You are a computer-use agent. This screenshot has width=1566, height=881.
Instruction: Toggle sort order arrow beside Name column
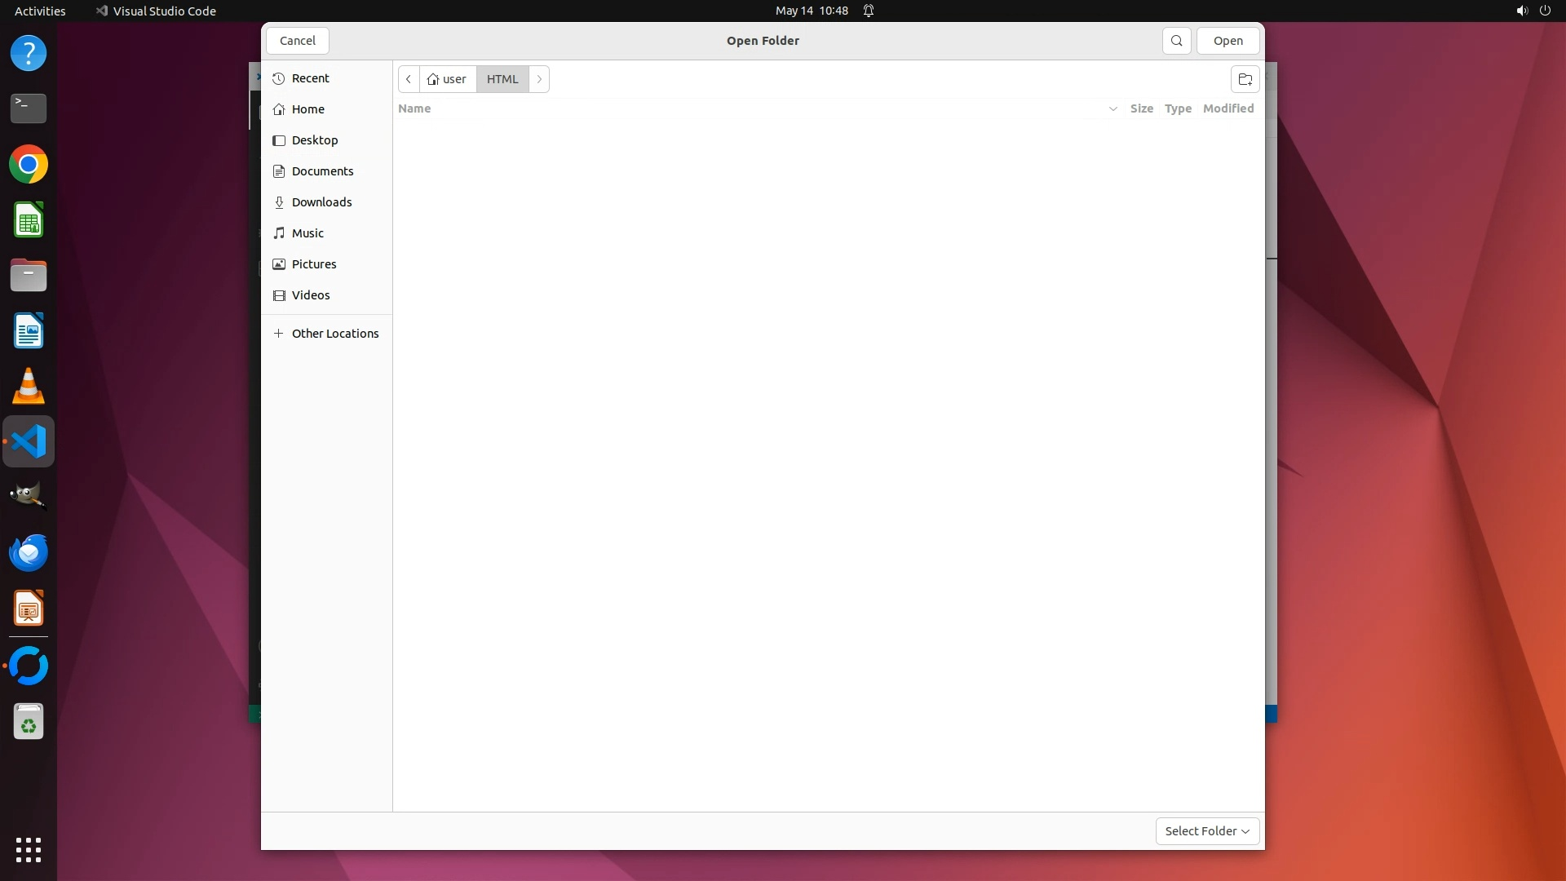(x=1113, y=108)
